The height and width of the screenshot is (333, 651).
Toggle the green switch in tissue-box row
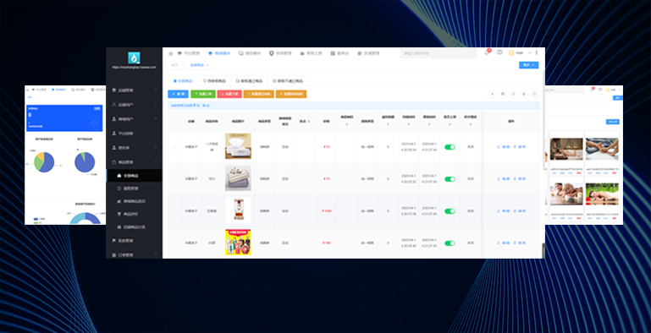point(450,147)
